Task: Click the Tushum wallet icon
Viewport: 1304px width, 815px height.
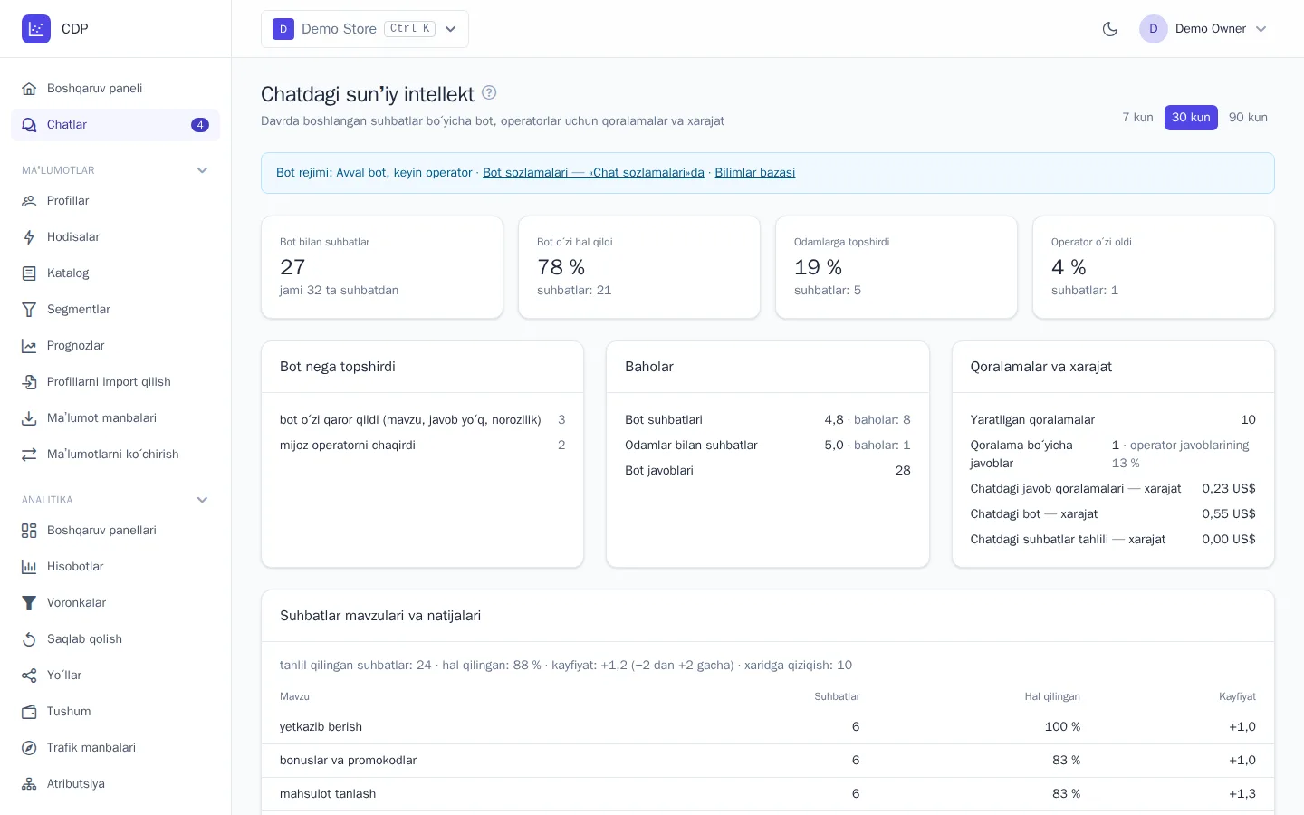Action: [29, 712]
